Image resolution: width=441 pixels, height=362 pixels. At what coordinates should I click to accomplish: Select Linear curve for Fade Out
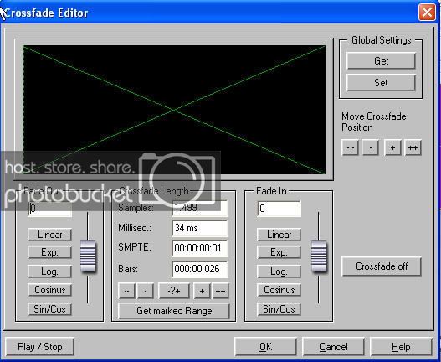click(49, 235)
